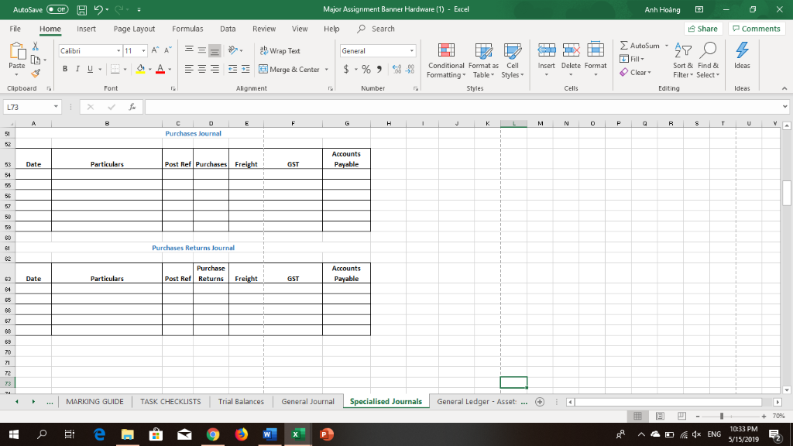Click the Fill Color yellow swatch
Screen dimensions: 793x446
coord(141,69)
